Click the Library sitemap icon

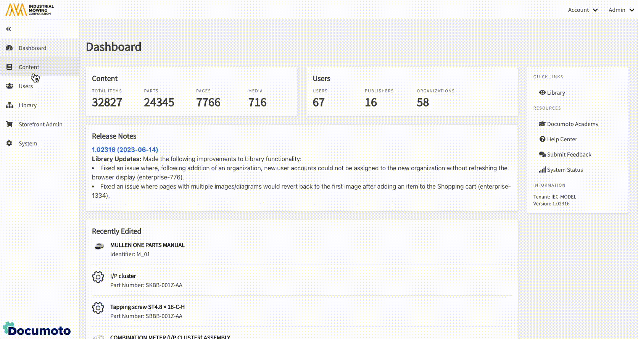(10, 105)
